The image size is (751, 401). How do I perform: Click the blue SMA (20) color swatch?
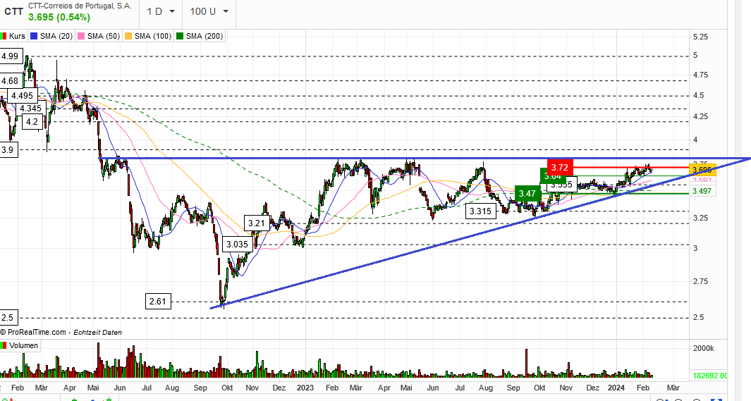tap(34, 36)
